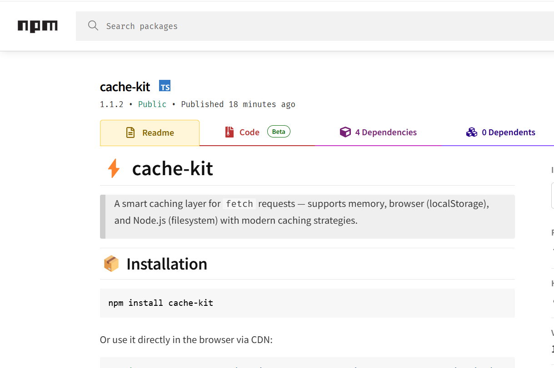Click the Beta badge
The width and height of the screenshot is (554, 368).
click(279, 132)
